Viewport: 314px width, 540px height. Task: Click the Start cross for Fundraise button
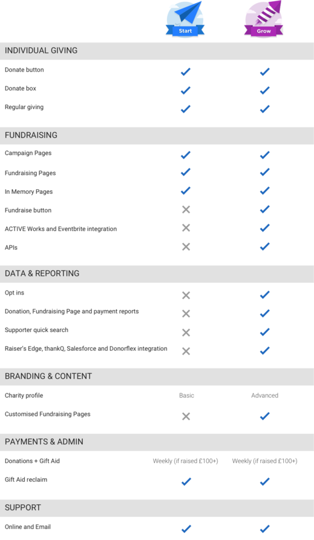coord(186,209)
